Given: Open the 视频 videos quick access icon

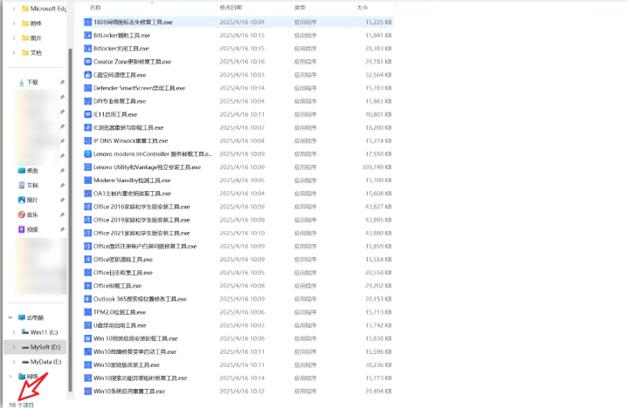Looking at the screenshot, I should tap(22, 229).
